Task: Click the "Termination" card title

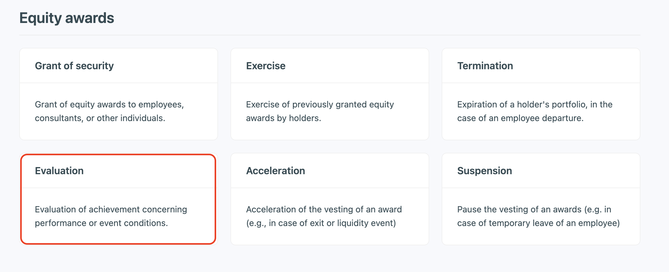Action: pos(485,66)
